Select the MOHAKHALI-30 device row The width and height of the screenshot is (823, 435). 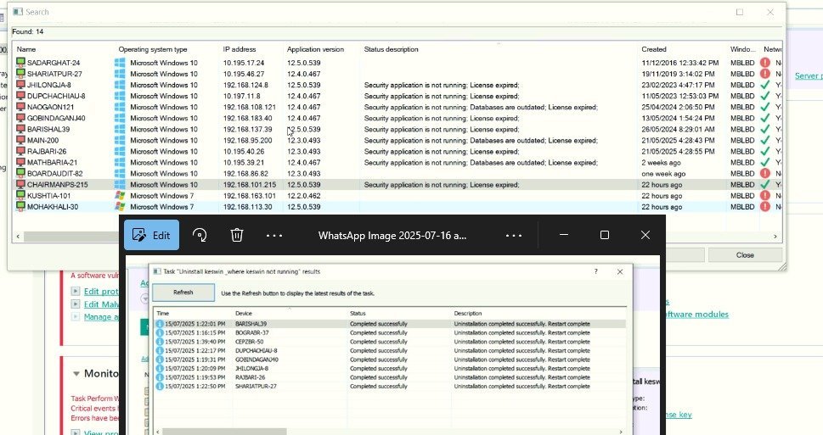pos(397,207)
